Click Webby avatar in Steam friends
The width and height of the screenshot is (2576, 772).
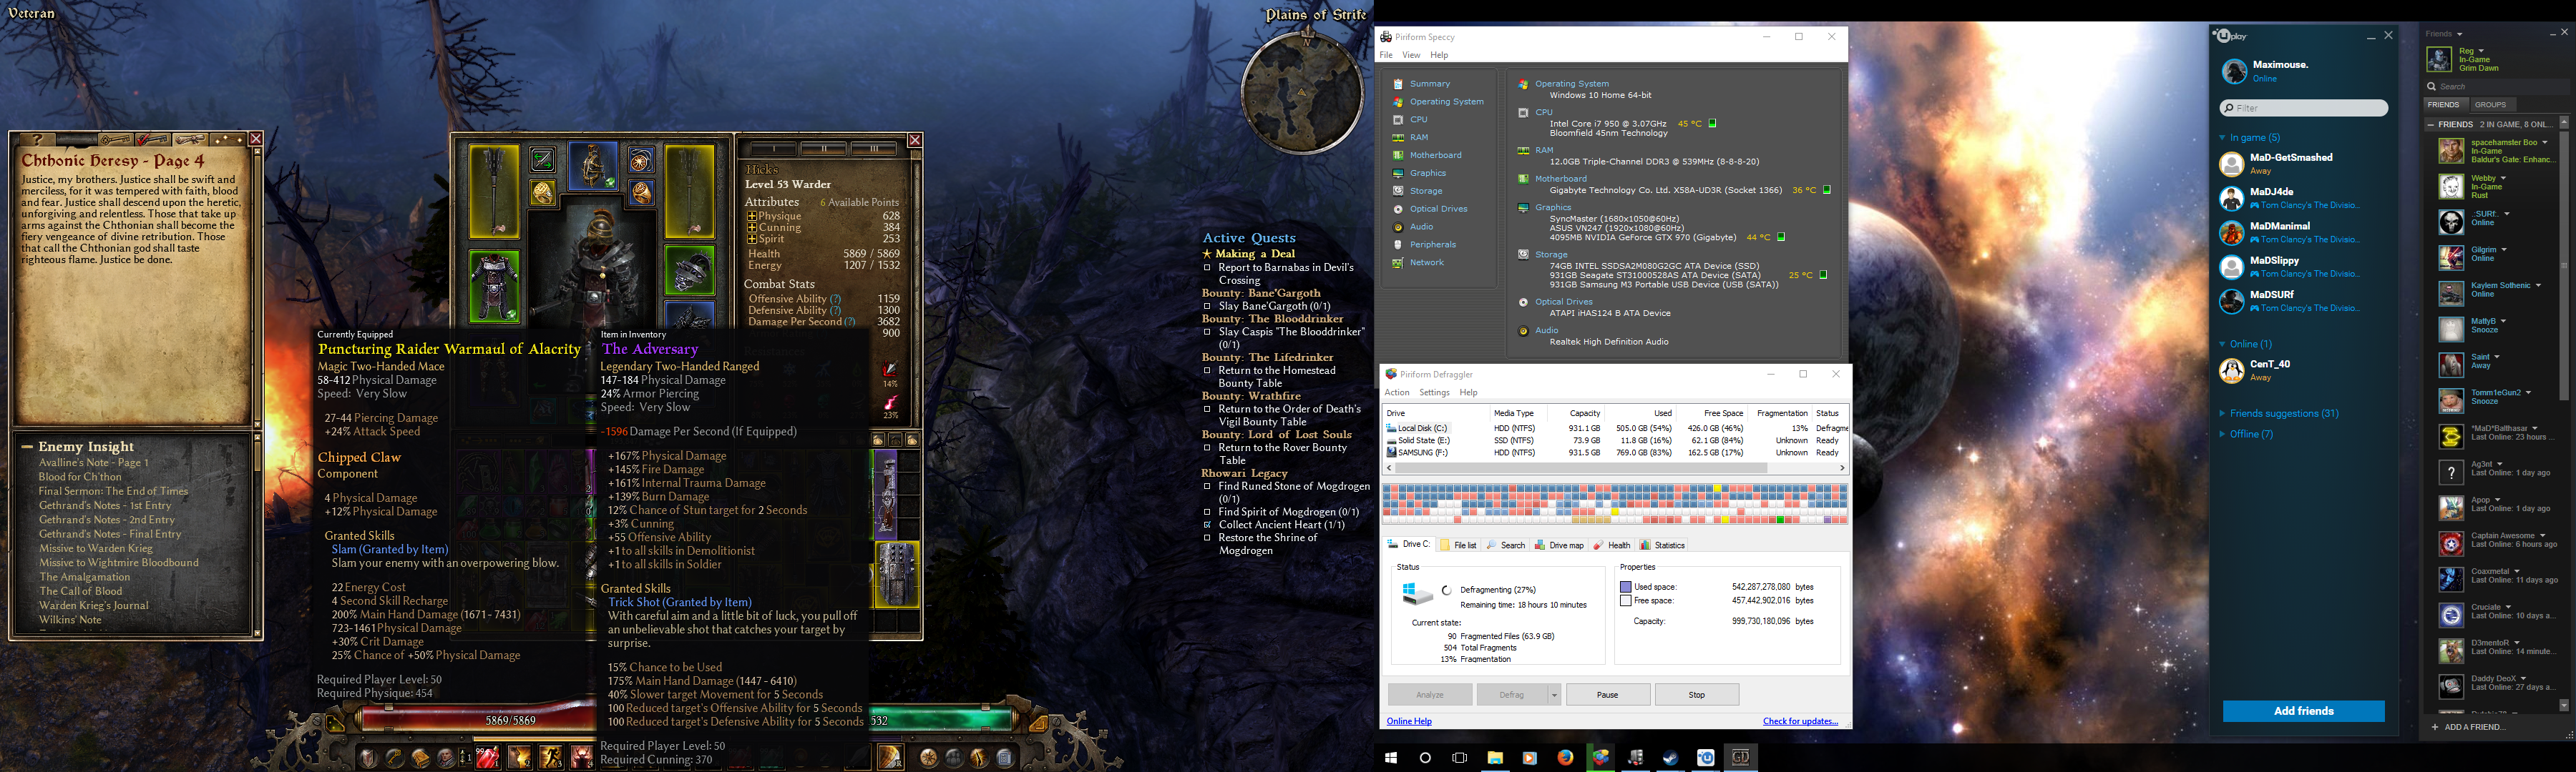[x=2450, y=187]
